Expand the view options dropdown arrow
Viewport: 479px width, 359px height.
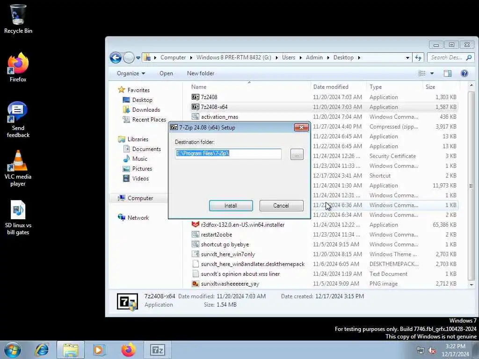point(432,73)
